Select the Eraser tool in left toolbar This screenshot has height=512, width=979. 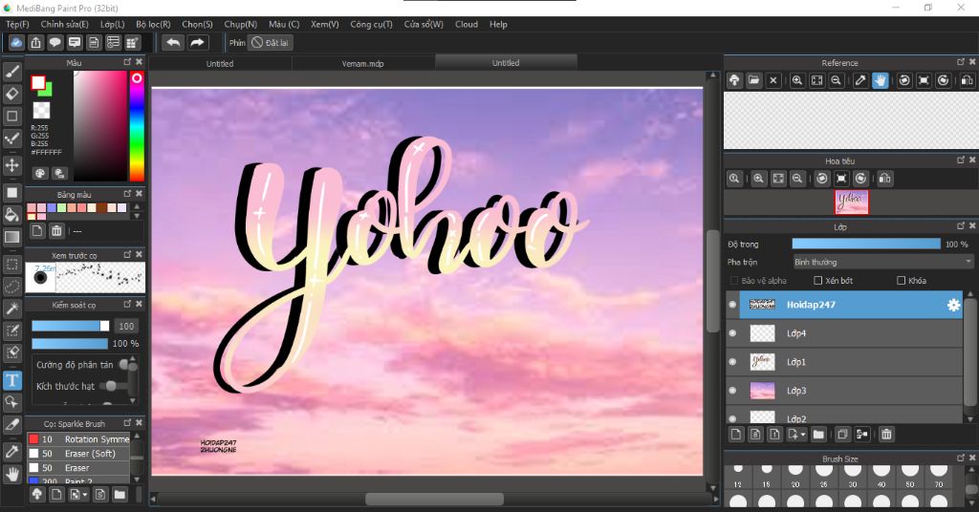pos(11,94)
